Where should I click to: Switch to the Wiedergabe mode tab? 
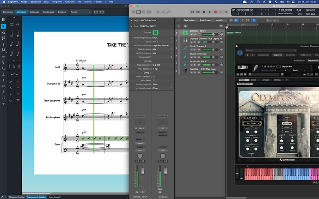tap(49, 12)
